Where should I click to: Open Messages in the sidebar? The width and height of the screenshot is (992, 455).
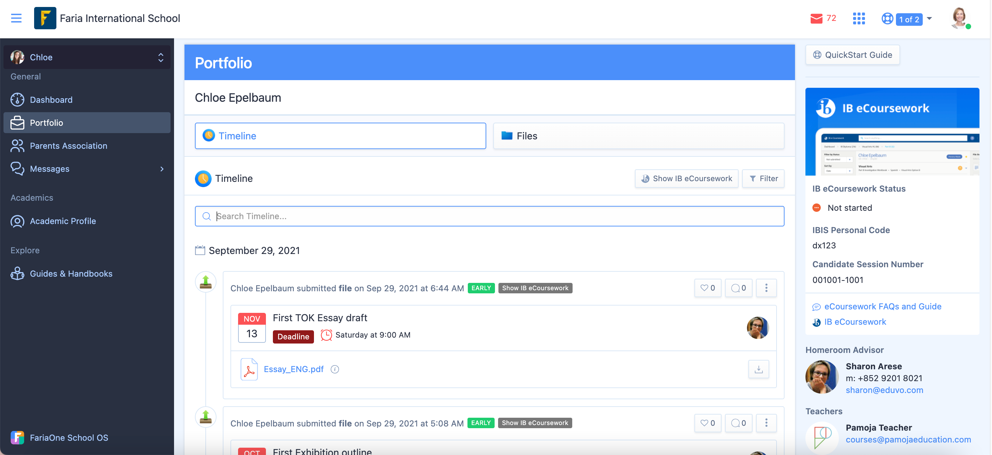(x=87, y=169)
